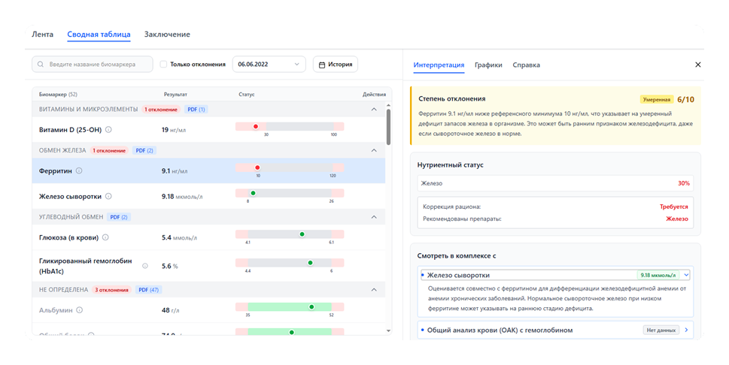Click the search magnifier icon in biomarker field
Image resolution: width=729 pixels, height=365 pixels.
pyautogui.click(x=41, y=65)
